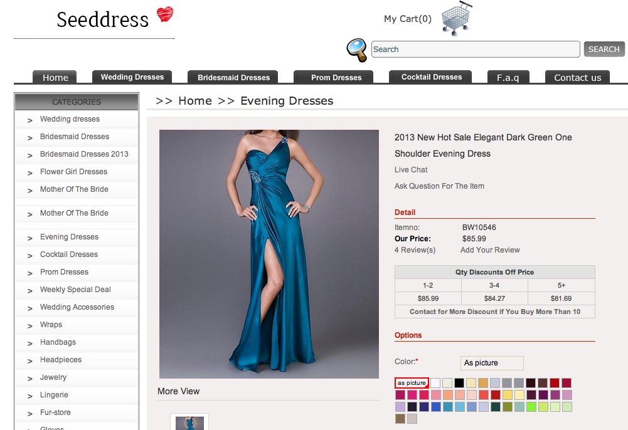
Task: Open Prom Dresses sidebar category
Action: point(64,272)
